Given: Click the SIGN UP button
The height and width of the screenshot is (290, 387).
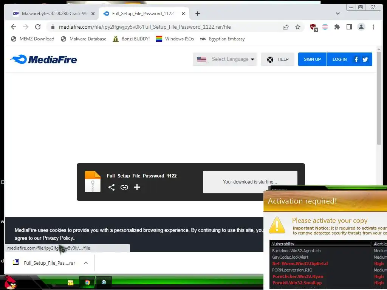Looking at the screenshot, I should click(x=312, y=59).
